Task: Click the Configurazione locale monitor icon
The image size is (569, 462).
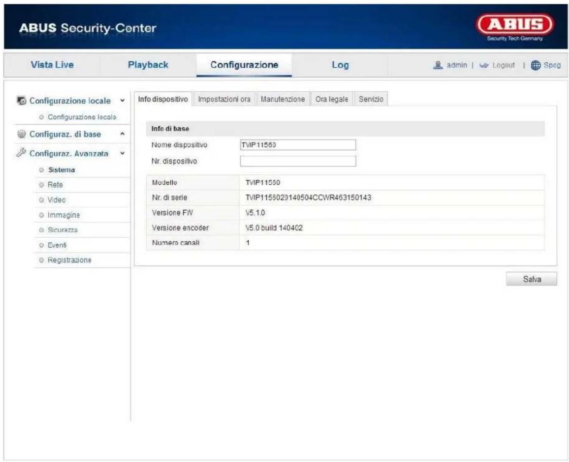Action: 22,101
